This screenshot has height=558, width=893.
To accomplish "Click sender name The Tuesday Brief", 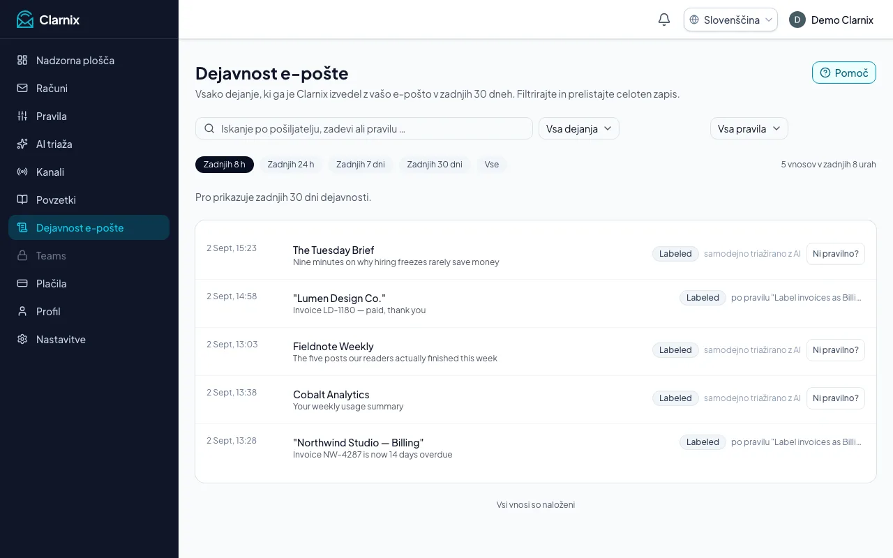I will (333, 250).
